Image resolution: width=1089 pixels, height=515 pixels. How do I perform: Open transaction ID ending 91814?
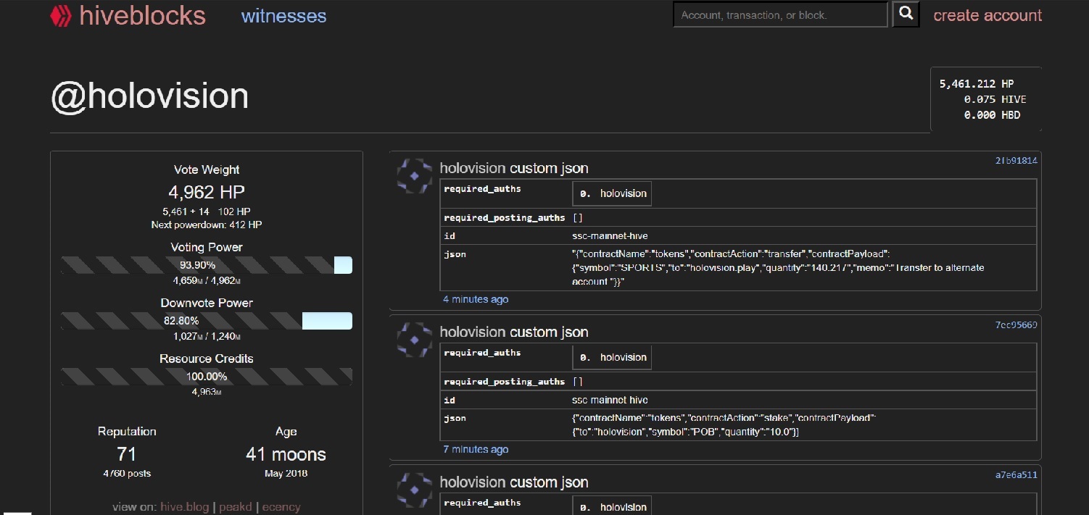point(1016,161)
